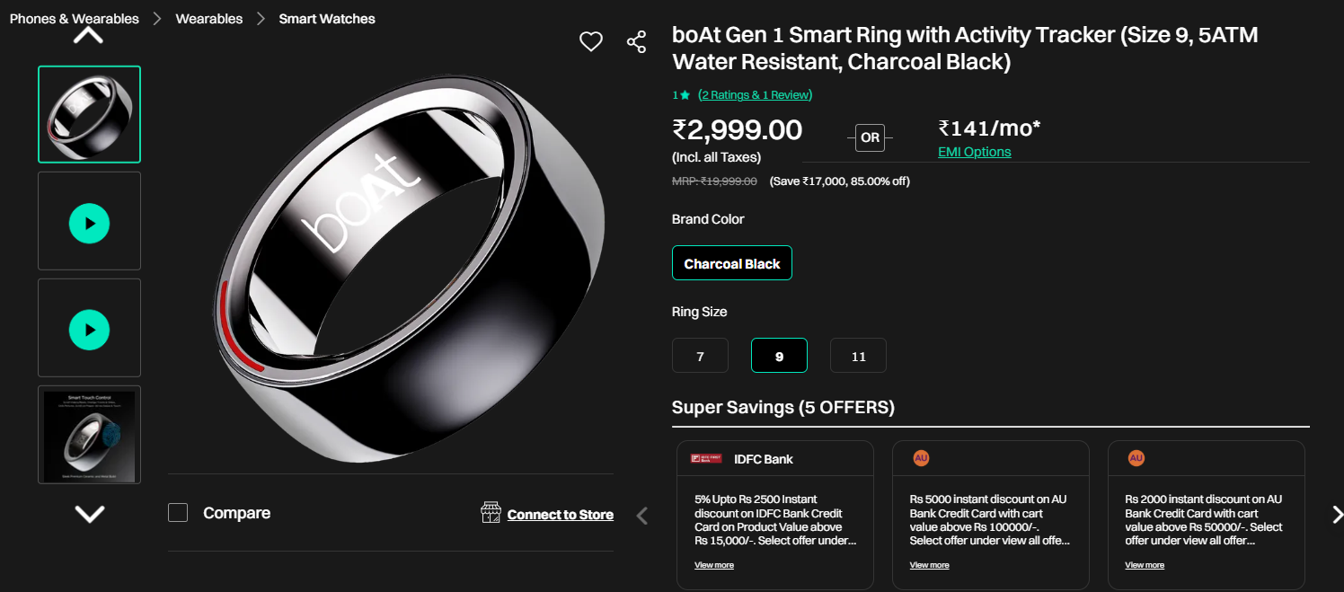The height and width of the screenshot is (592, 1344).
Task: Go to Phones & Wearables breadcrumb
Action: click(x=75, y=19)
